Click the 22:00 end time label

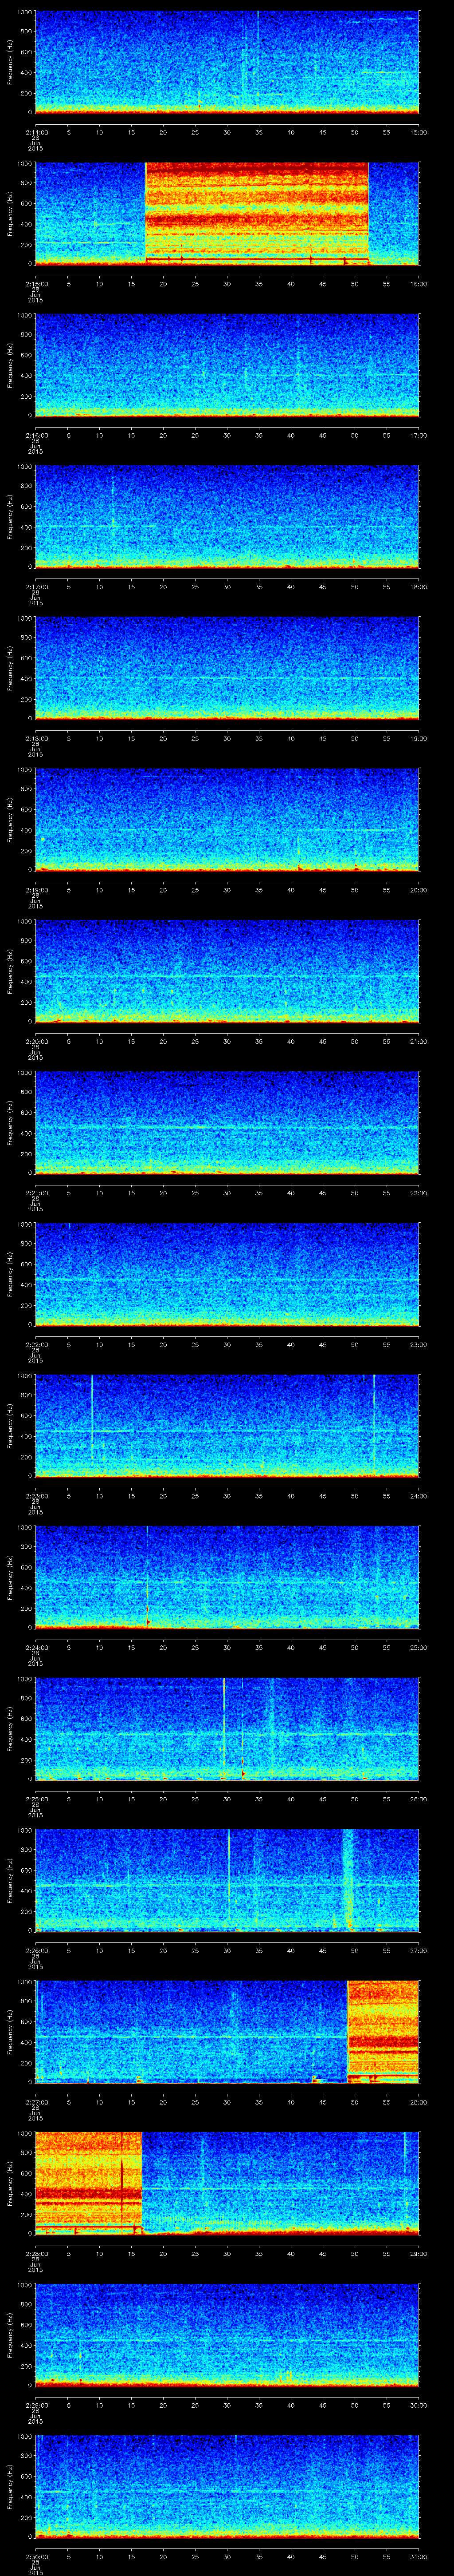pyautogui.click(x=418, y=1192)
